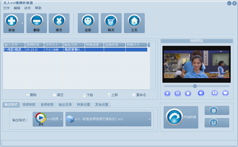
Task: Click the 删除 minus icon in toolbar
Action: pos(36,21)
